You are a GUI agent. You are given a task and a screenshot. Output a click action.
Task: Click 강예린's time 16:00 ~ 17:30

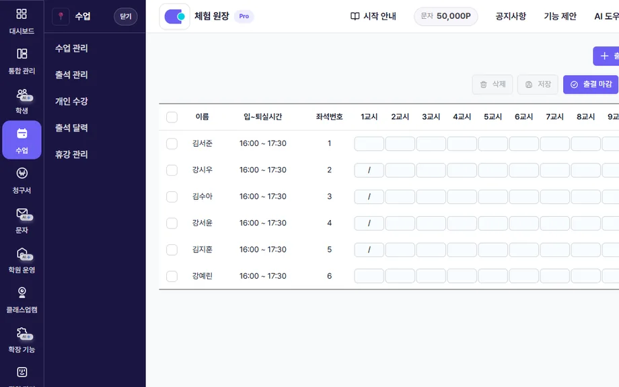(263, 276)
